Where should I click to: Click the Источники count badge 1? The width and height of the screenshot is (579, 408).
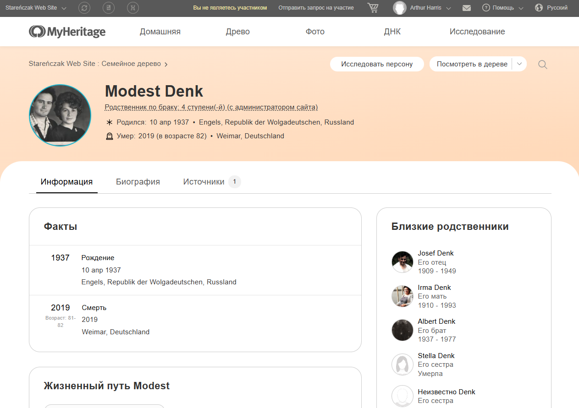coord(235,182)
